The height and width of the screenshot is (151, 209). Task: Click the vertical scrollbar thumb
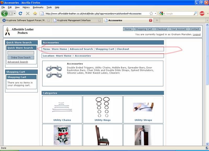point(207,56)
